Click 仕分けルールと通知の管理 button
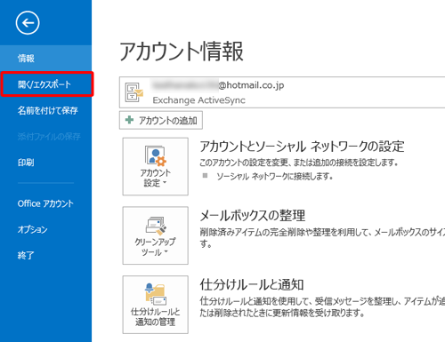Viewport: 445px width, 342px height. point(156,305)
